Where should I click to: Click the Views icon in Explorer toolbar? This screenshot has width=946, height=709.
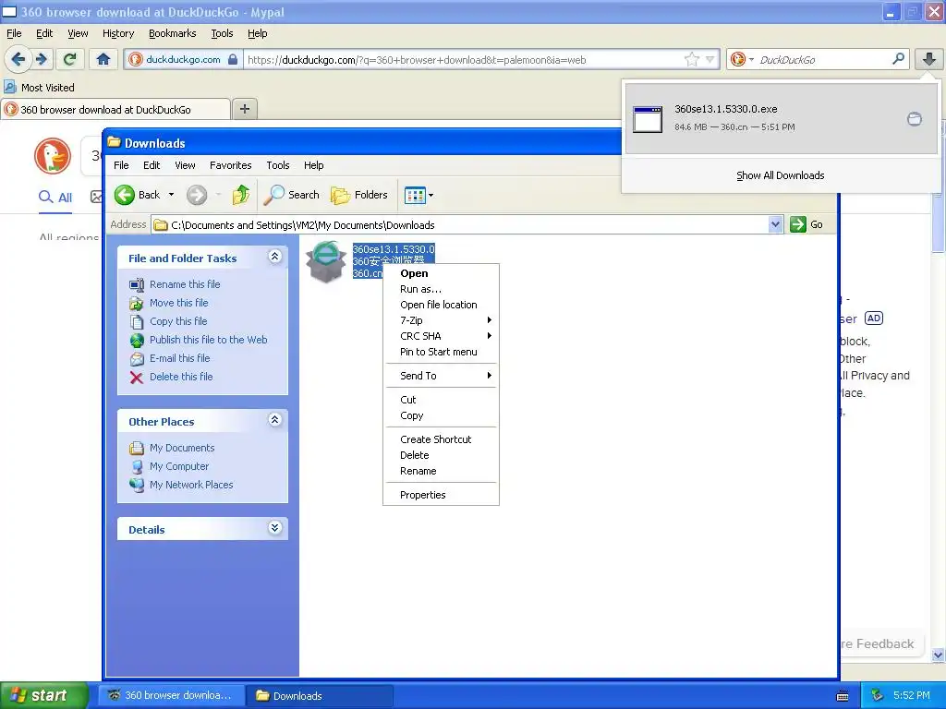point(416,195)
